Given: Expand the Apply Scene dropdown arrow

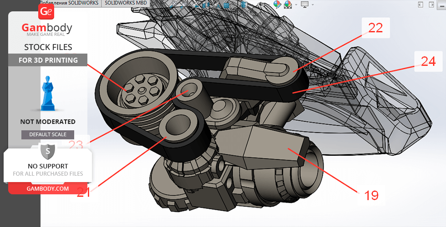Looking at the screenshot, I should coord(295,5).
